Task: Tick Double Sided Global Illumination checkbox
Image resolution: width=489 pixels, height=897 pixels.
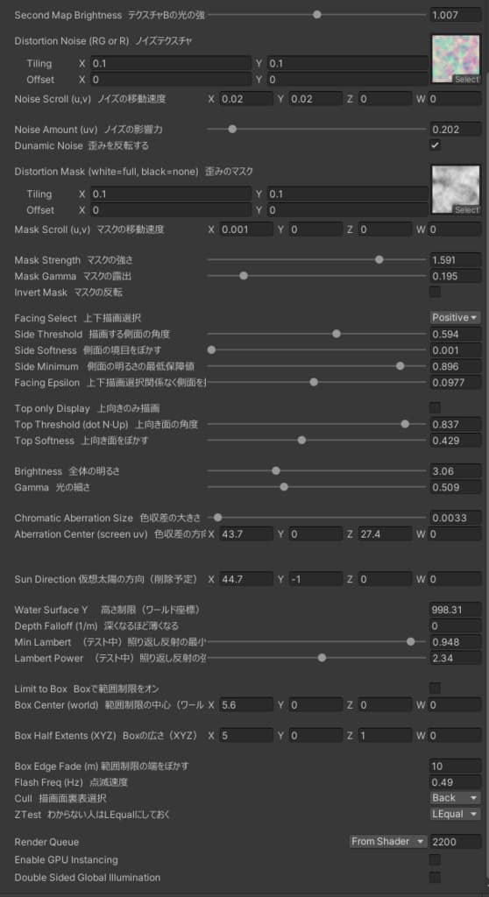Action: [x=436, y=877]
